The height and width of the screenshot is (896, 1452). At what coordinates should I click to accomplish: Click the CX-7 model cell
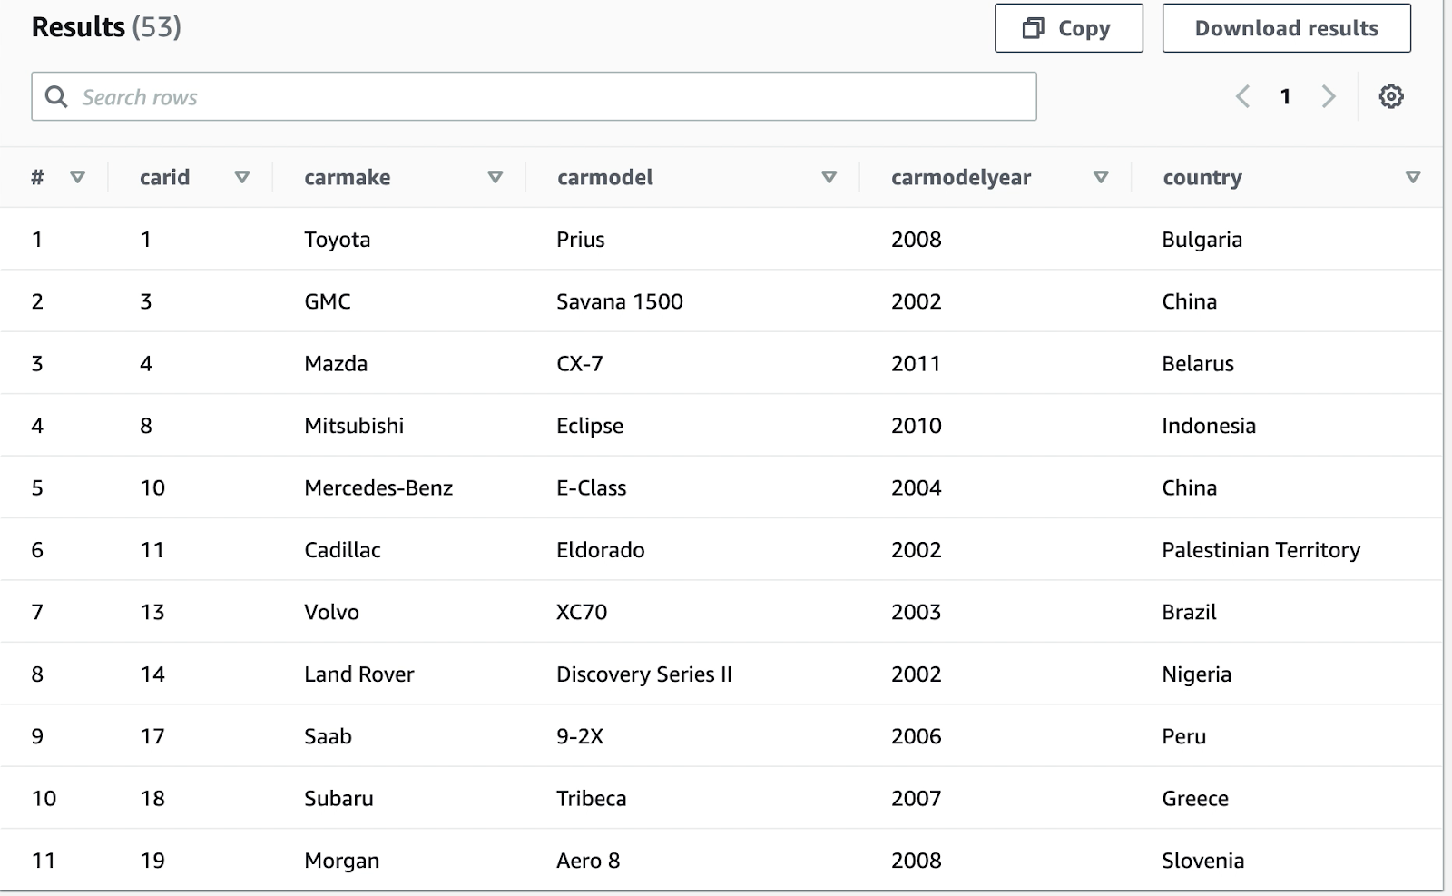pyautogui.click(x=580, y=364)
